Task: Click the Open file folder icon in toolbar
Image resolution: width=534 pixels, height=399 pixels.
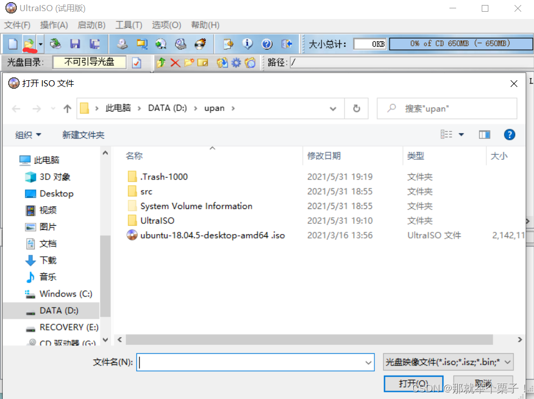Action: [x=29, y=43]
